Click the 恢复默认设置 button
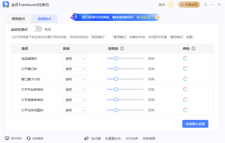The width and height of the screenshot is (225, 143). pyautogui.click(x=195, y=124)
